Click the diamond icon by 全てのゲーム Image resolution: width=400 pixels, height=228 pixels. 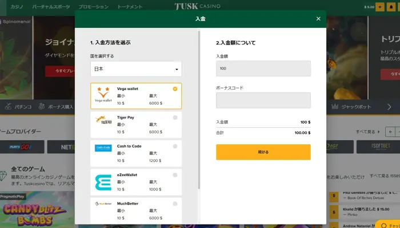[x=3, y=176]
